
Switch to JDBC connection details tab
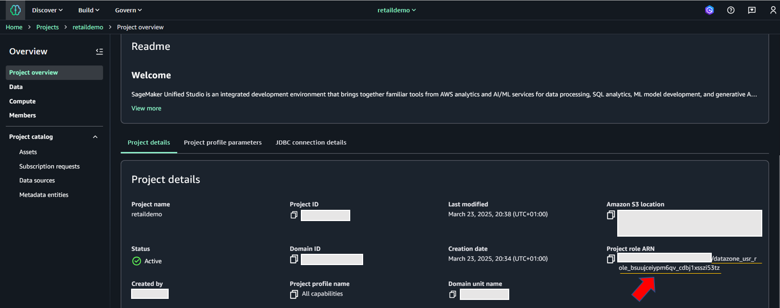pos(311,143)
